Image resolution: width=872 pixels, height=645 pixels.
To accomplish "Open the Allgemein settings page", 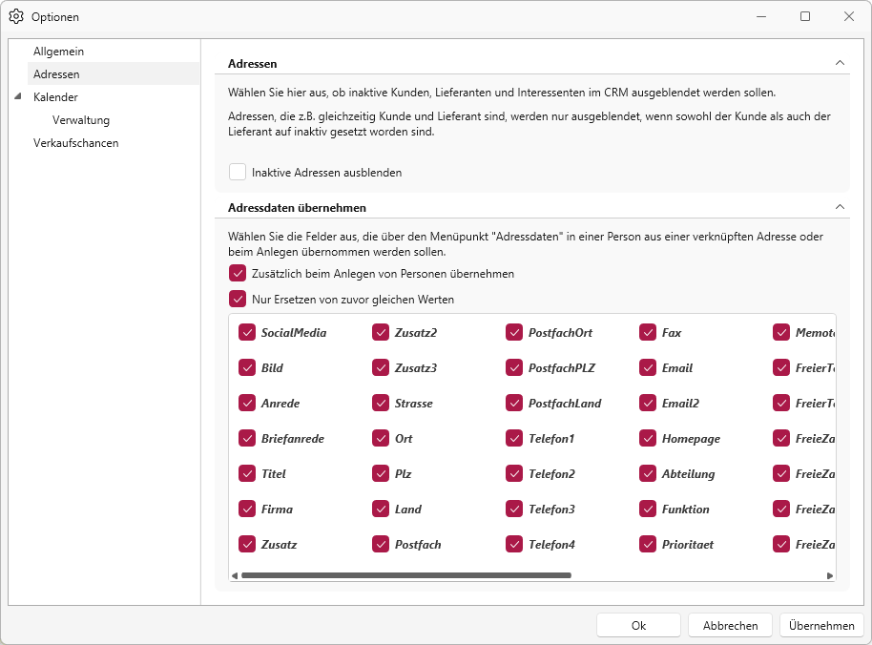I will (x=58, y=52).
